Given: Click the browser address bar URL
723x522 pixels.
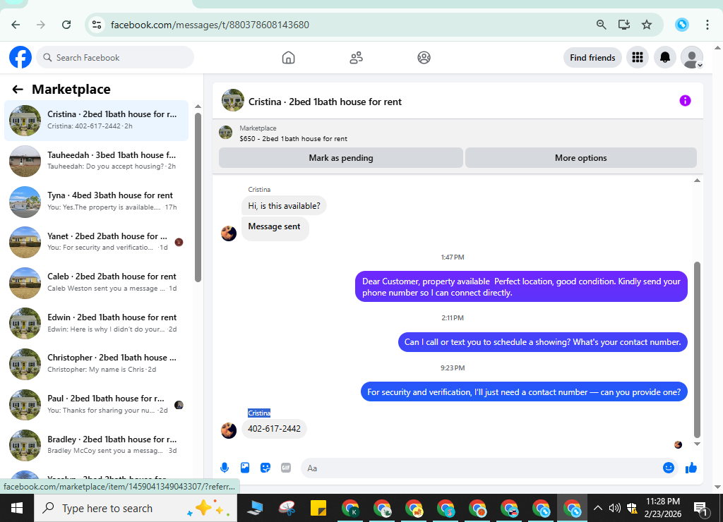Looking at the screenshot, I should [210, 25].
